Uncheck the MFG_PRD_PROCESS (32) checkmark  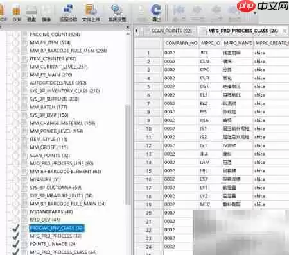click(15, 236)
